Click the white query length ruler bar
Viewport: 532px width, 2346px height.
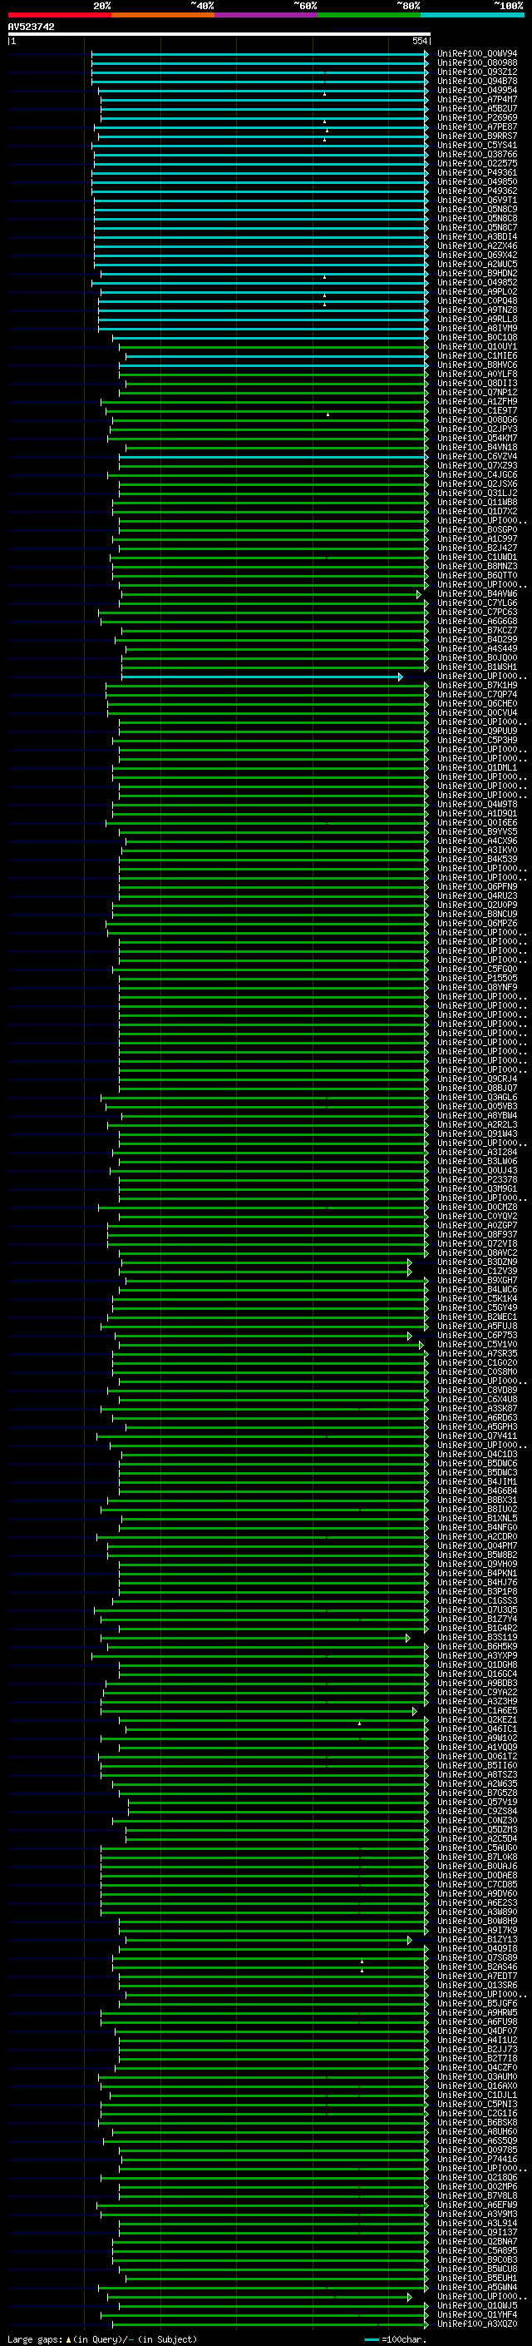(219, 35)
